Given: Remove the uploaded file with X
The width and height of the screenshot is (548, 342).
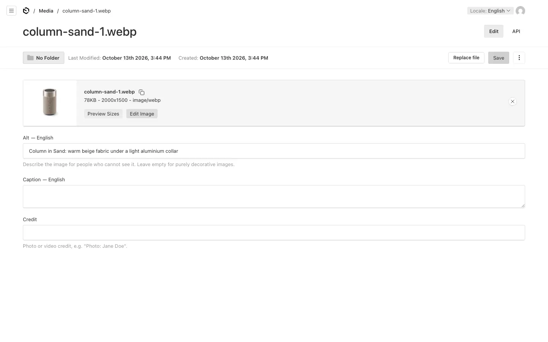Looking at the screenshot, I should click(x=513, y=101).
